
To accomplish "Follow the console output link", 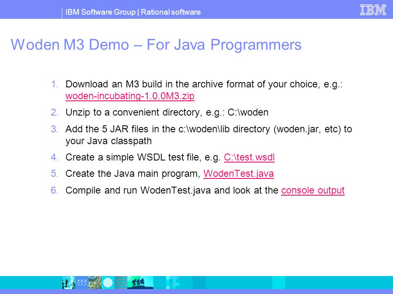I will coord(313,190).
